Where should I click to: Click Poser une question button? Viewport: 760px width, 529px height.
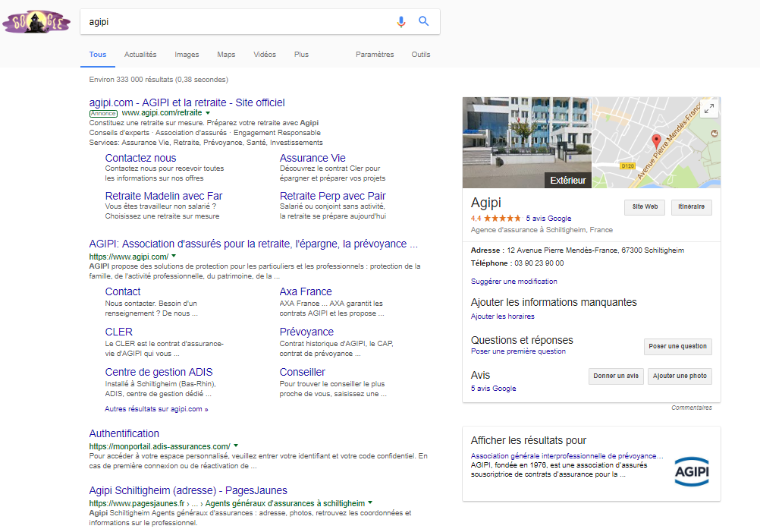[677, 347]
